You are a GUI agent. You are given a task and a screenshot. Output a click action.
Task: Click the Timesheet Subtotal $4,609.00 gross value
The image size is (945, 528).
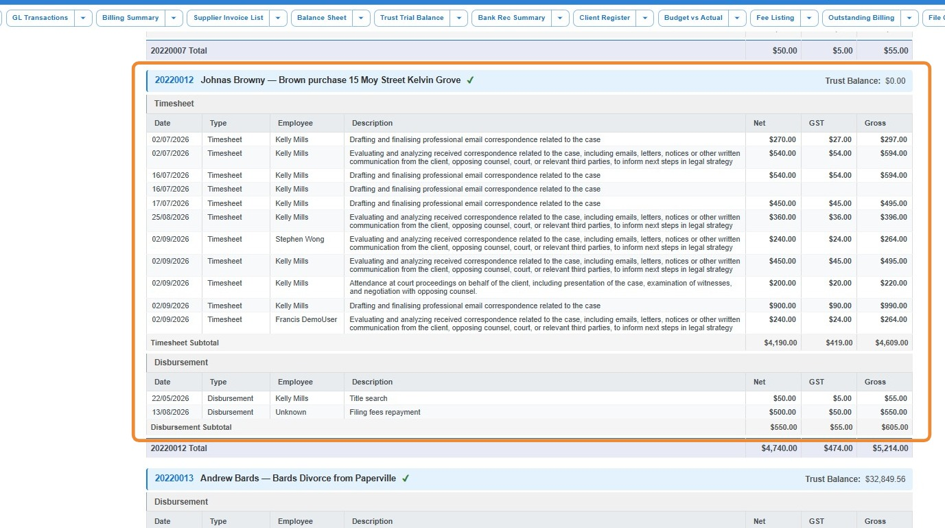click(x=891, y=343)
